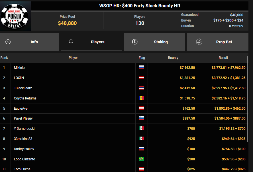Click the Brazil flag for Lobo Cinzento
The width and height of the screenshot is (253, 172).
pos(141,159)
